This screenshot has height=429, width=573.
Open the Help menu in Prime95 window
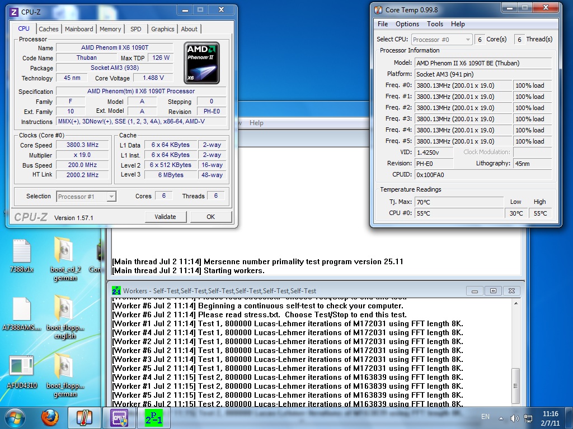click(256, 123)
